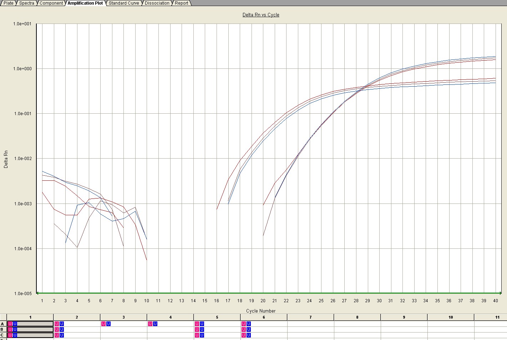Select plate column header 11
507x340 pixels.
click(491, 317)
